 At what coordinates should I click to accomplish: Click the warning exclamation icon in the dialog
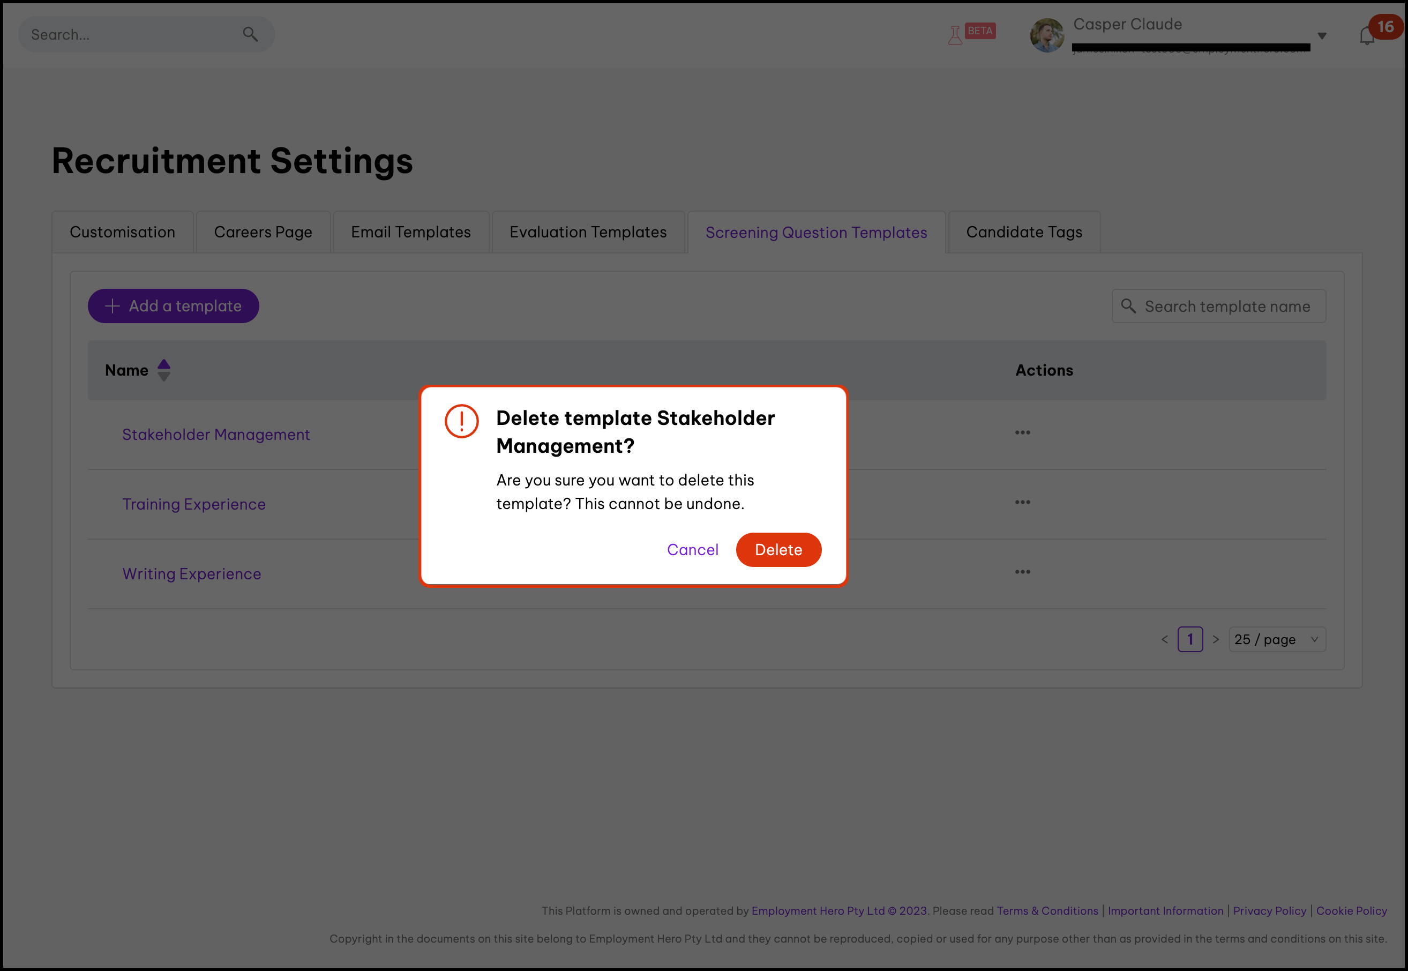point(461,421)
